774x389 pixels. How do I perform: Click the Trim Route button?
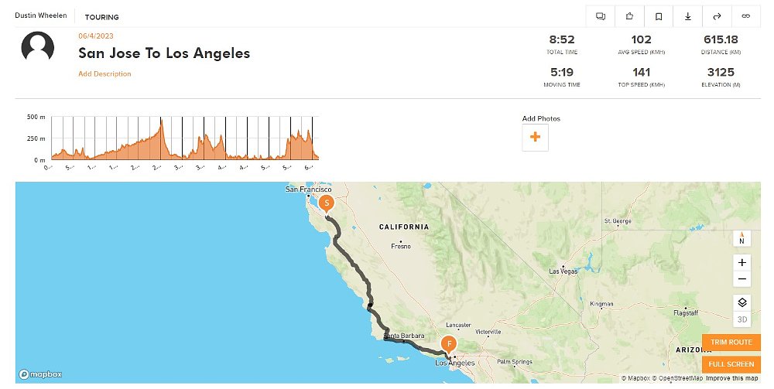(x=731, y=342)
